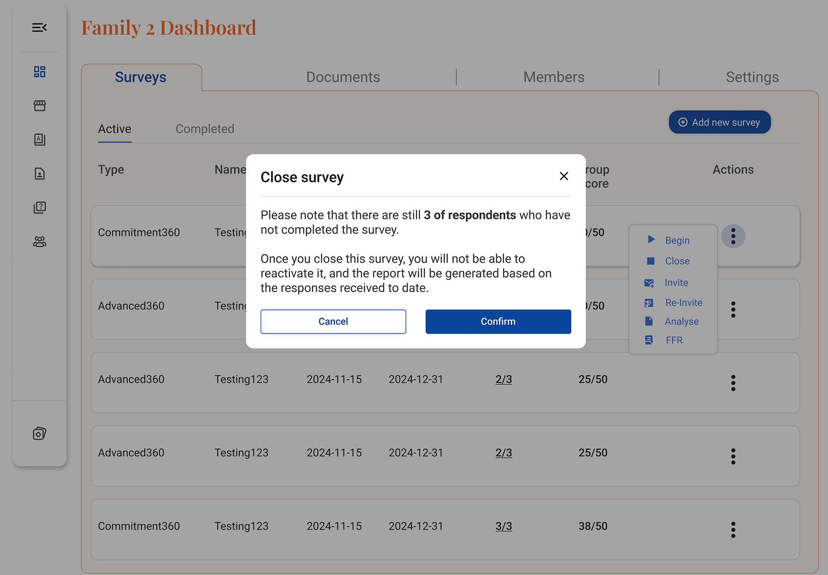
Task: Open 3/3 respondents link
Action: (x=504, y=526)
